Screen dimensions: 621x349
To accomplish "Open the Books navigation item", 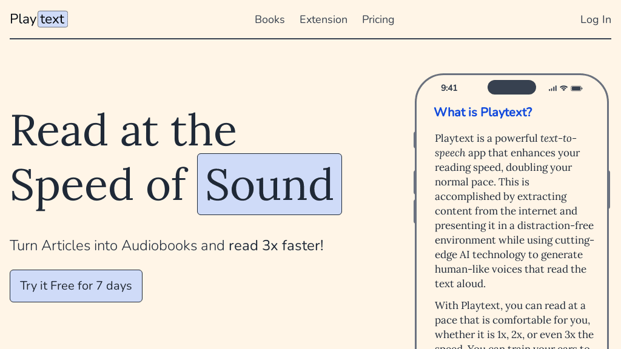I will point(270,19).
